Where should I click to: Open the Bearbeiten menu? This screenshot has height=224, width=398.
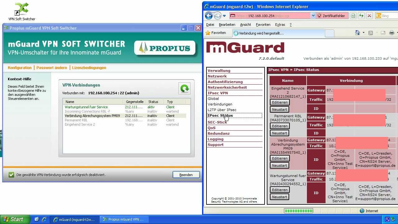pyautogui.click(x=227, y=25)
